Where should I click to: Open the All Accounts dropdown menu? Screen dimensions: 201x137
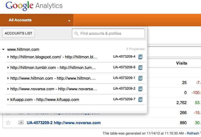(69, 21)
